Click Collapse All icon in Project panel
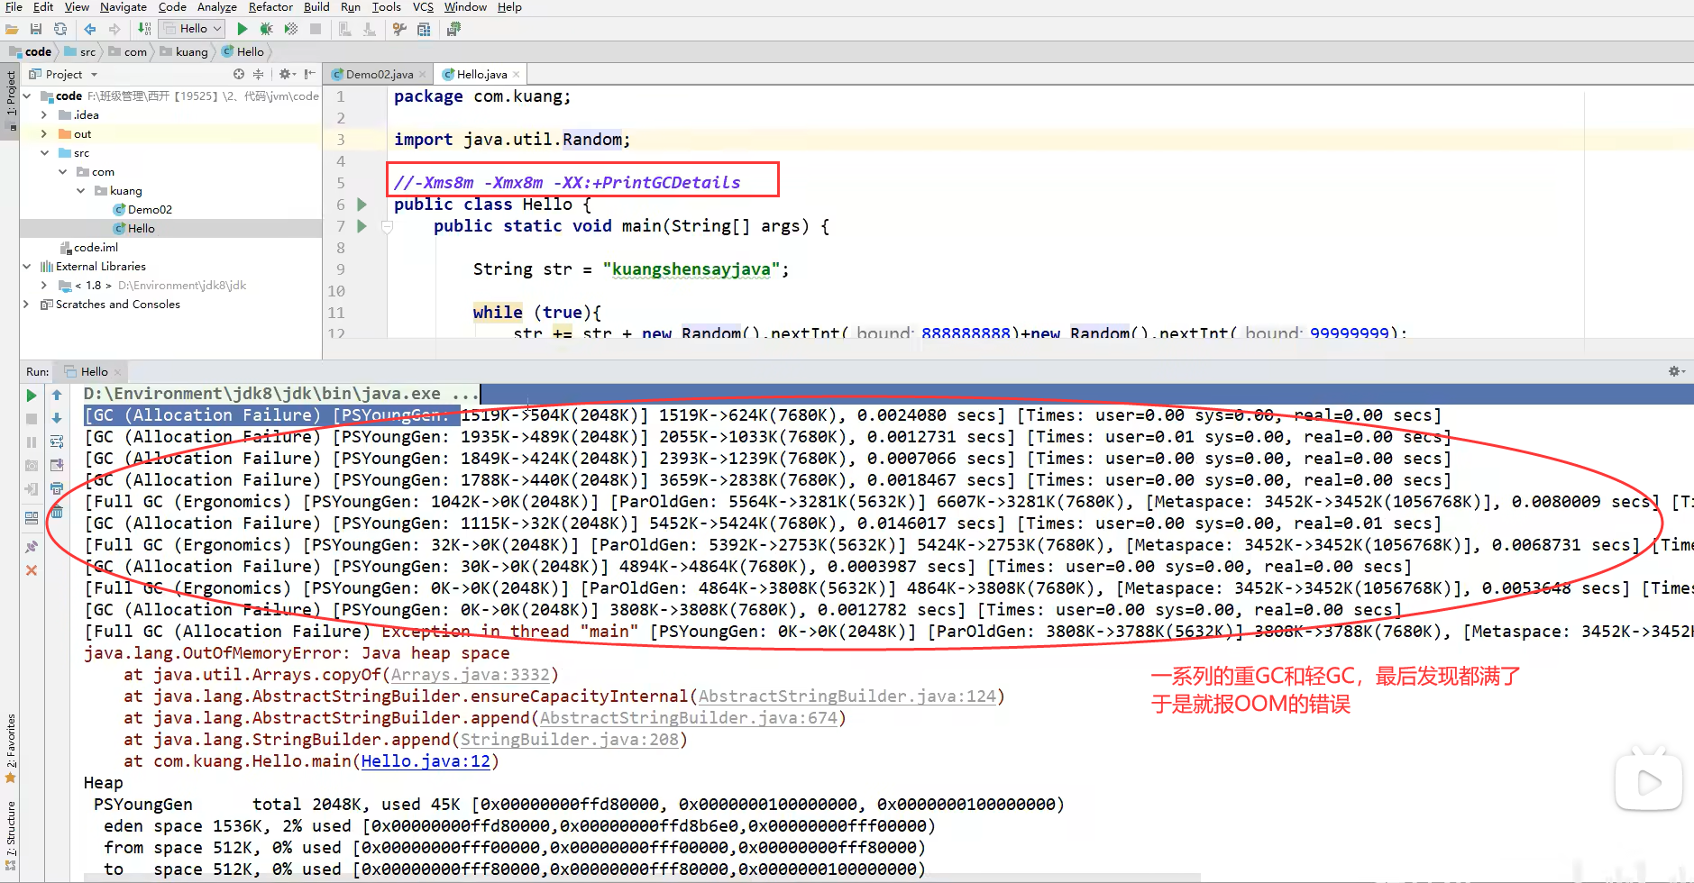Viewport: 1694px width, 883px height. click(259, 74)
